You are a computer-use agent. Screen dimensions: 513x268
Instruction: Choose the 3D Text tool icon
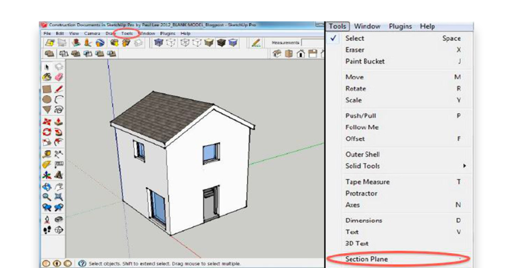pos(59,175)
